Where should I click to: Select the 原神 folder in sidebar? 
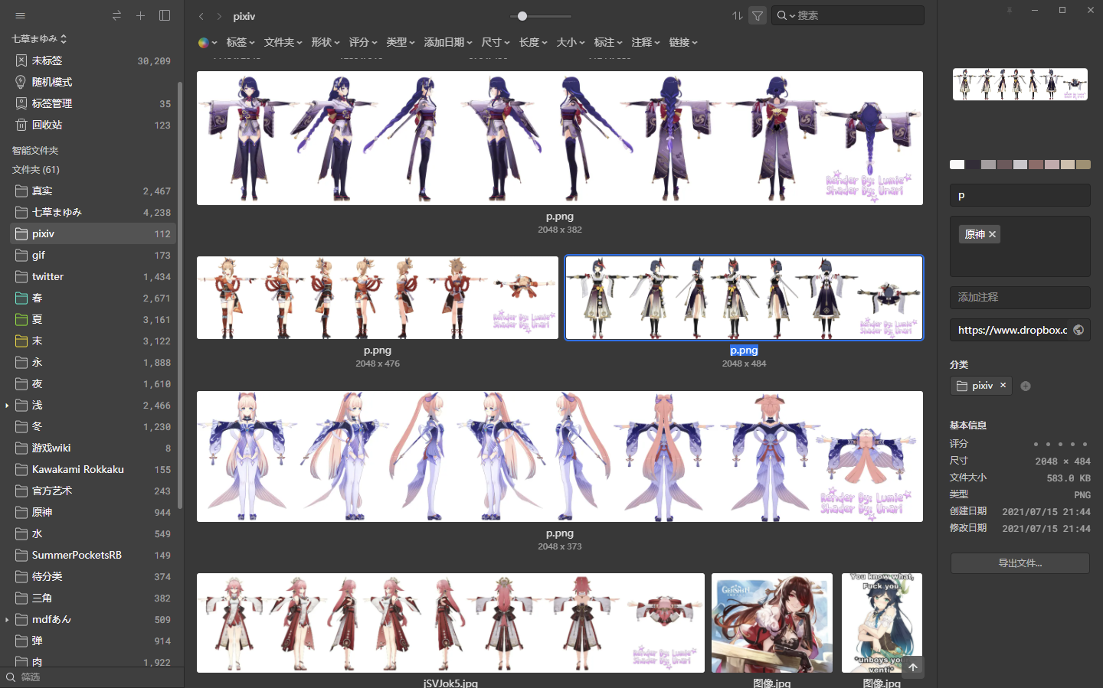[x=93, y=512]
